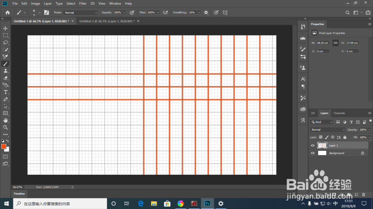Toggle pressure for size

click(216, 13)
